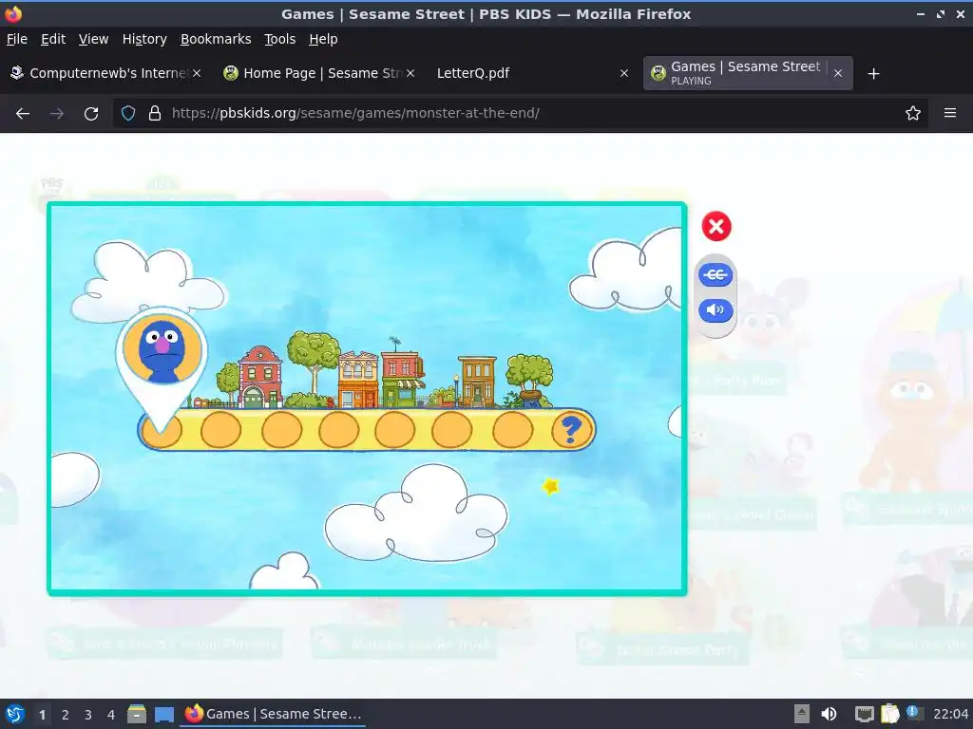Select the question mark circle on the path

pyautogui.click(x=571, y=429)
